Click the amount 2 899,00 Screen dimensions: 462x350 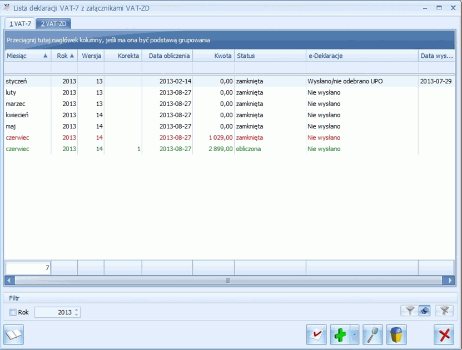(221, 149)
